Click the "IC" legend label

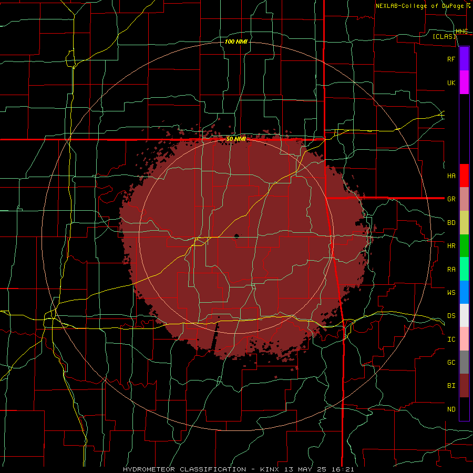(451, 339)
